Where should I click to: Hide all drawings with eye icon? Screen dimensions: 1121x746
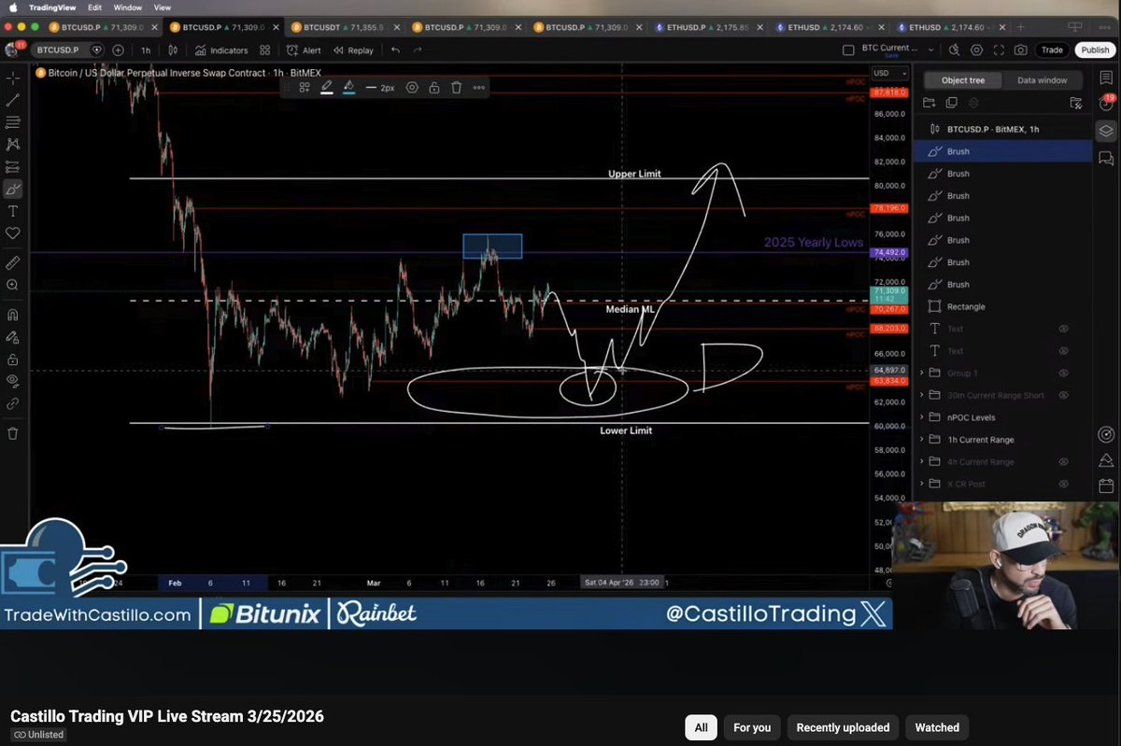point(12,381)
